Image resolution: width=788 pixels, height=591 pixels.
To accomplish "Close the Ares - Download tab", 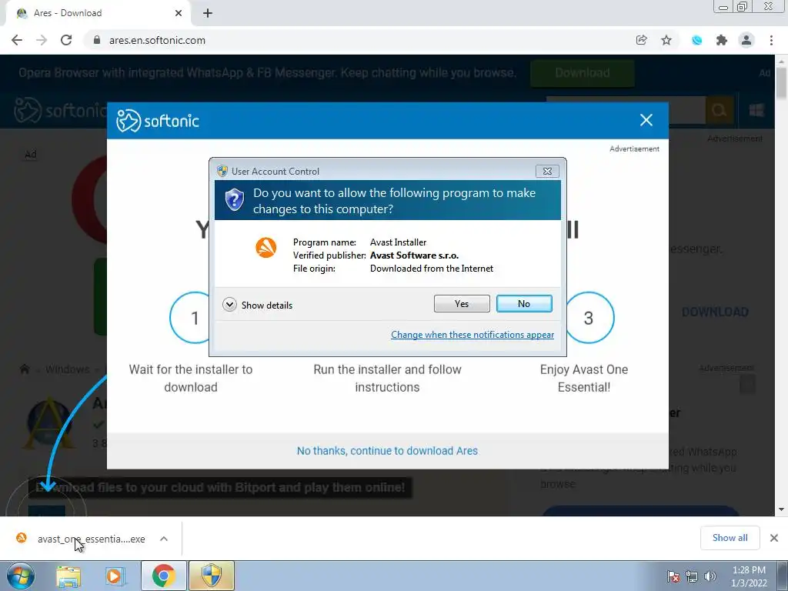I will [x=179, y=14].
